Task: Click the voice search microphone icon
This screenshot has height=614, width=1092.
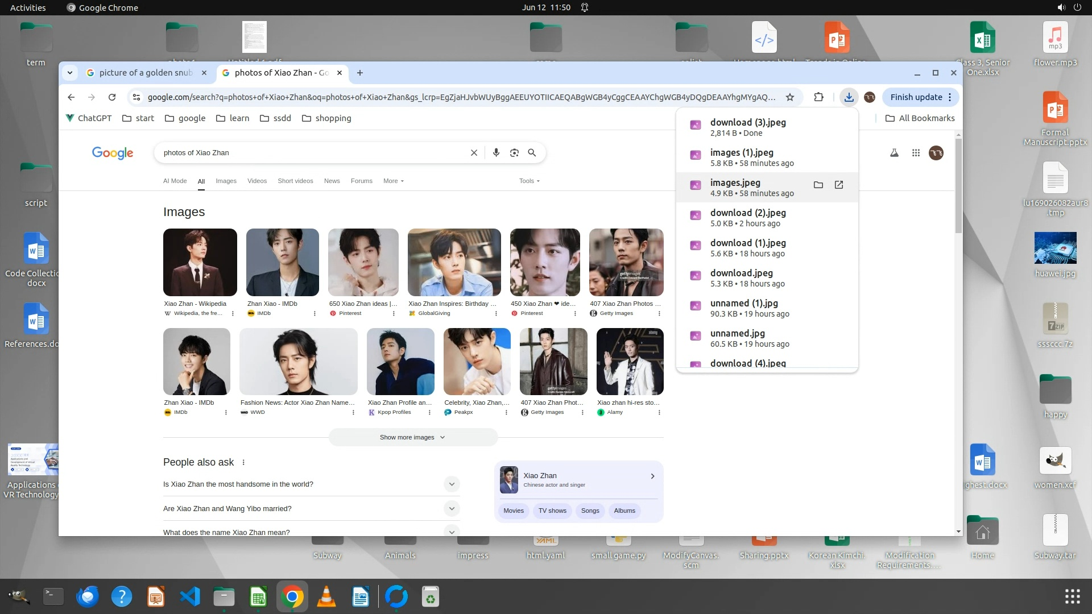Action: 496,153
